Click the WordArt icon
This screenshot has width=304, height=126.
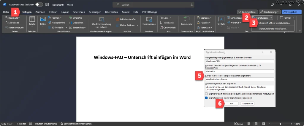pyautogui.click(x=228, y=23)
